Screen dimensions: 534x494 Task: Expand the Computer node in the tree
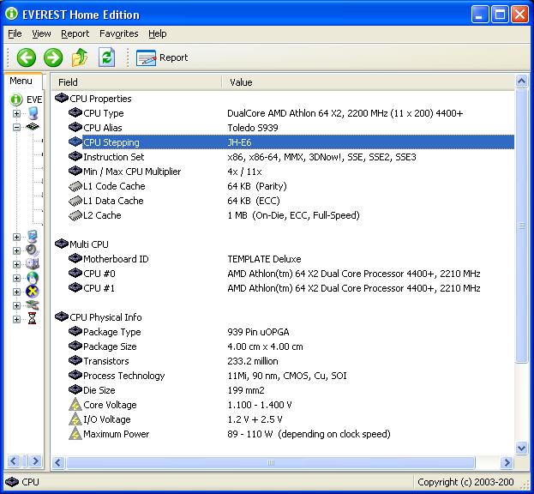[16, 113]
